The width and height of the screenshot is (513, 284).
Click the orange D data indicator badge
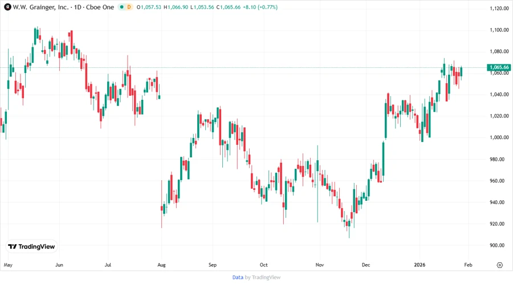coord(129,7)
